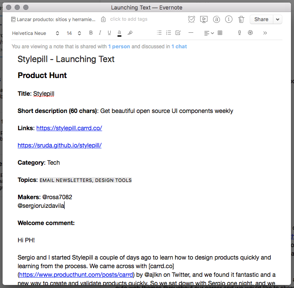Click the 'click to add tags' field
294x288 pixels.
point(129,19)
